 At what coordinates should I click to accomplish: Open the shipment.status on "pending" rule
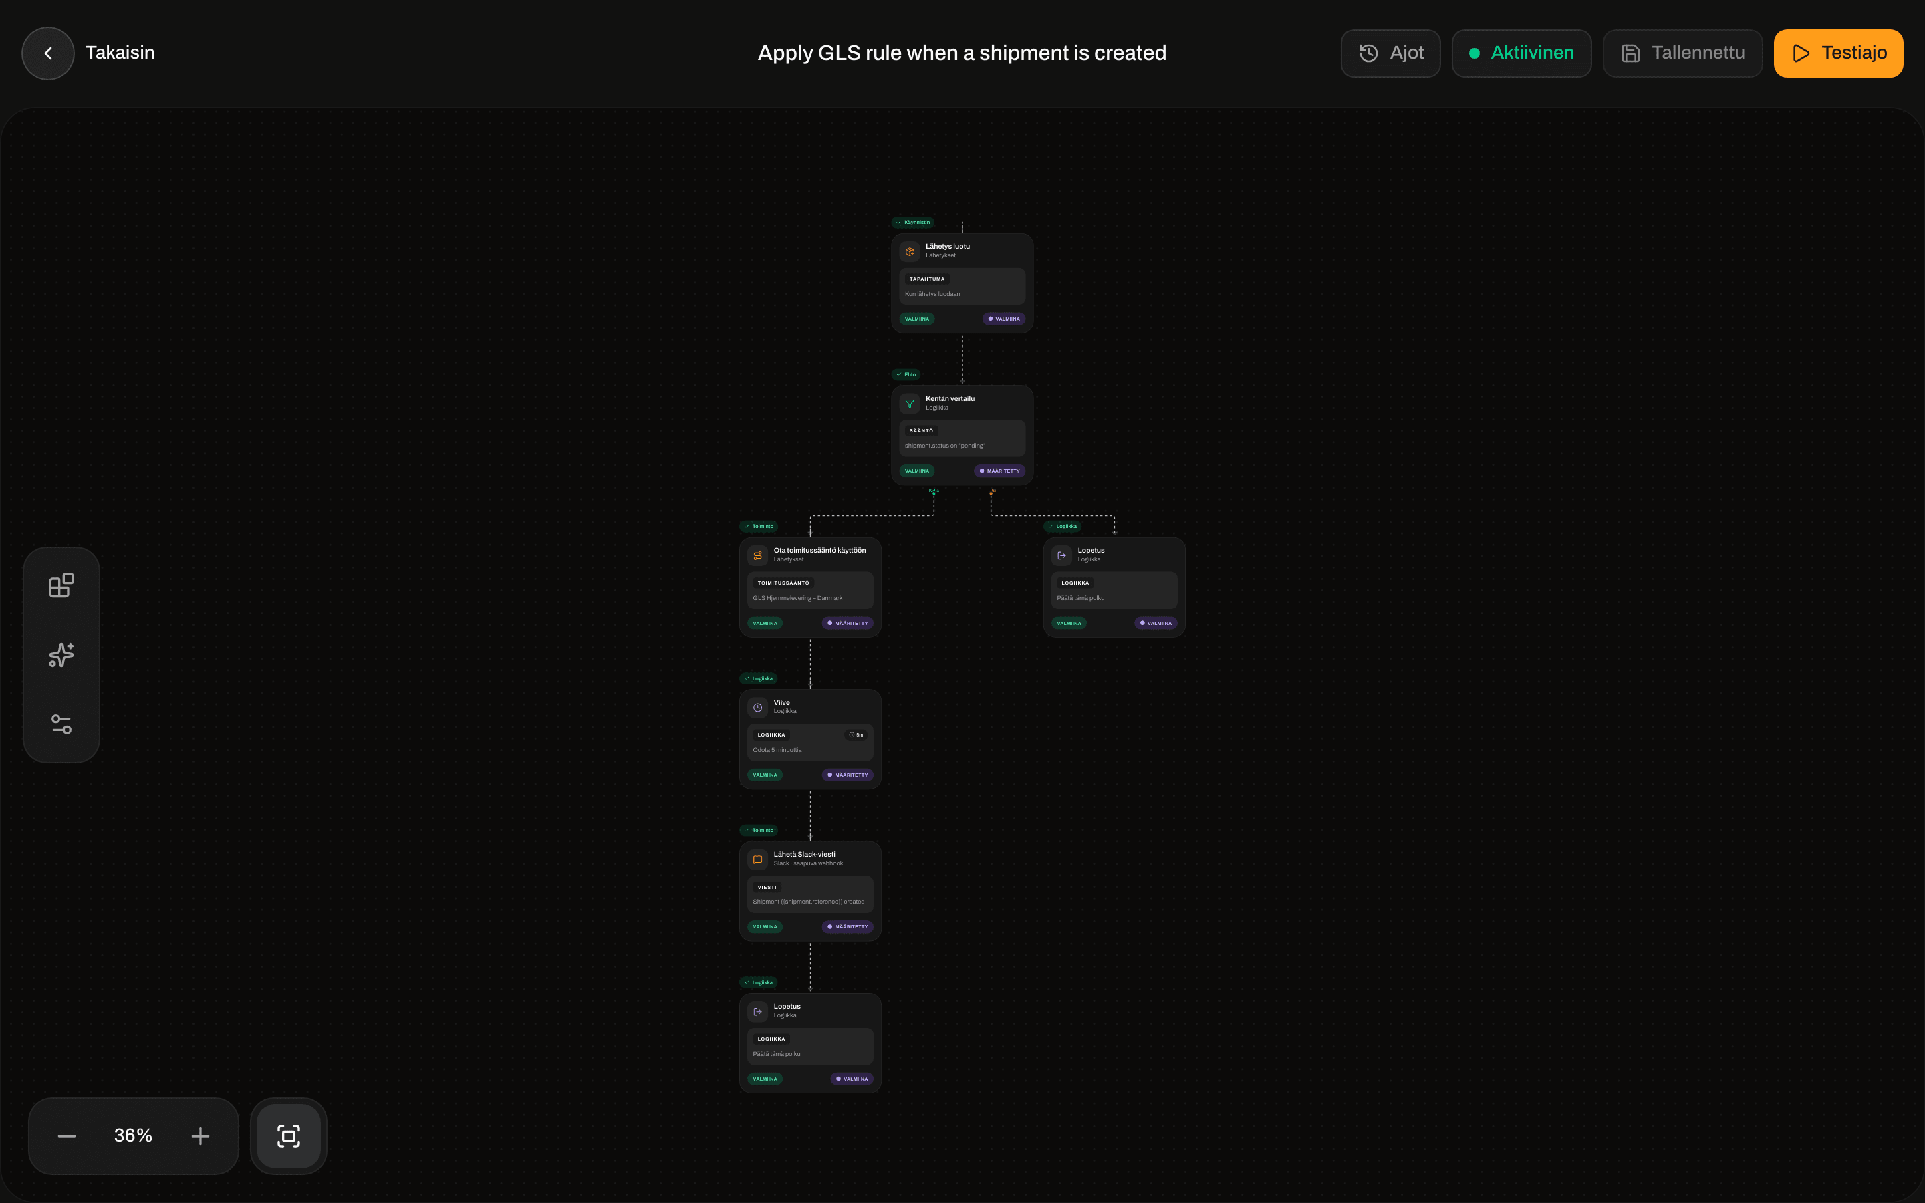[x=945, y=446]
